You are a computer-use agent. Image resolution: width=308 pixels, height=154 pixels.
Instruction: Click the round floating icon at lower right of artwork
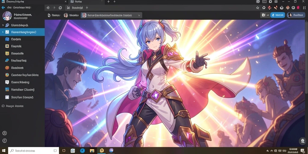303,141
